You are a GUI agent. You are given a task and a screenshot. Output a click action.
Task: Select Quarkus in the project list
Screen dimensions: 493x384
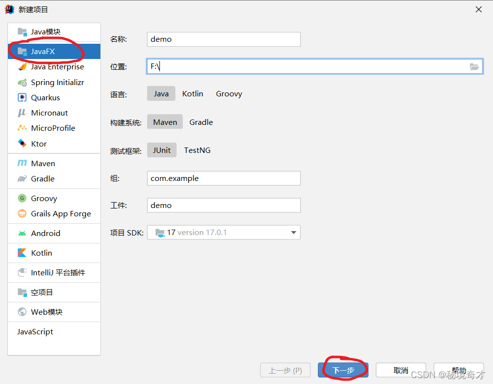click(54, 97)
